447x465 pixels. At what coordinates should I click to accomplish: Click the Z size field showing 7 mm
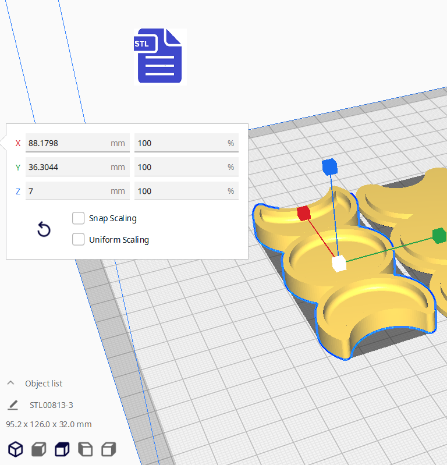[67, 191]
